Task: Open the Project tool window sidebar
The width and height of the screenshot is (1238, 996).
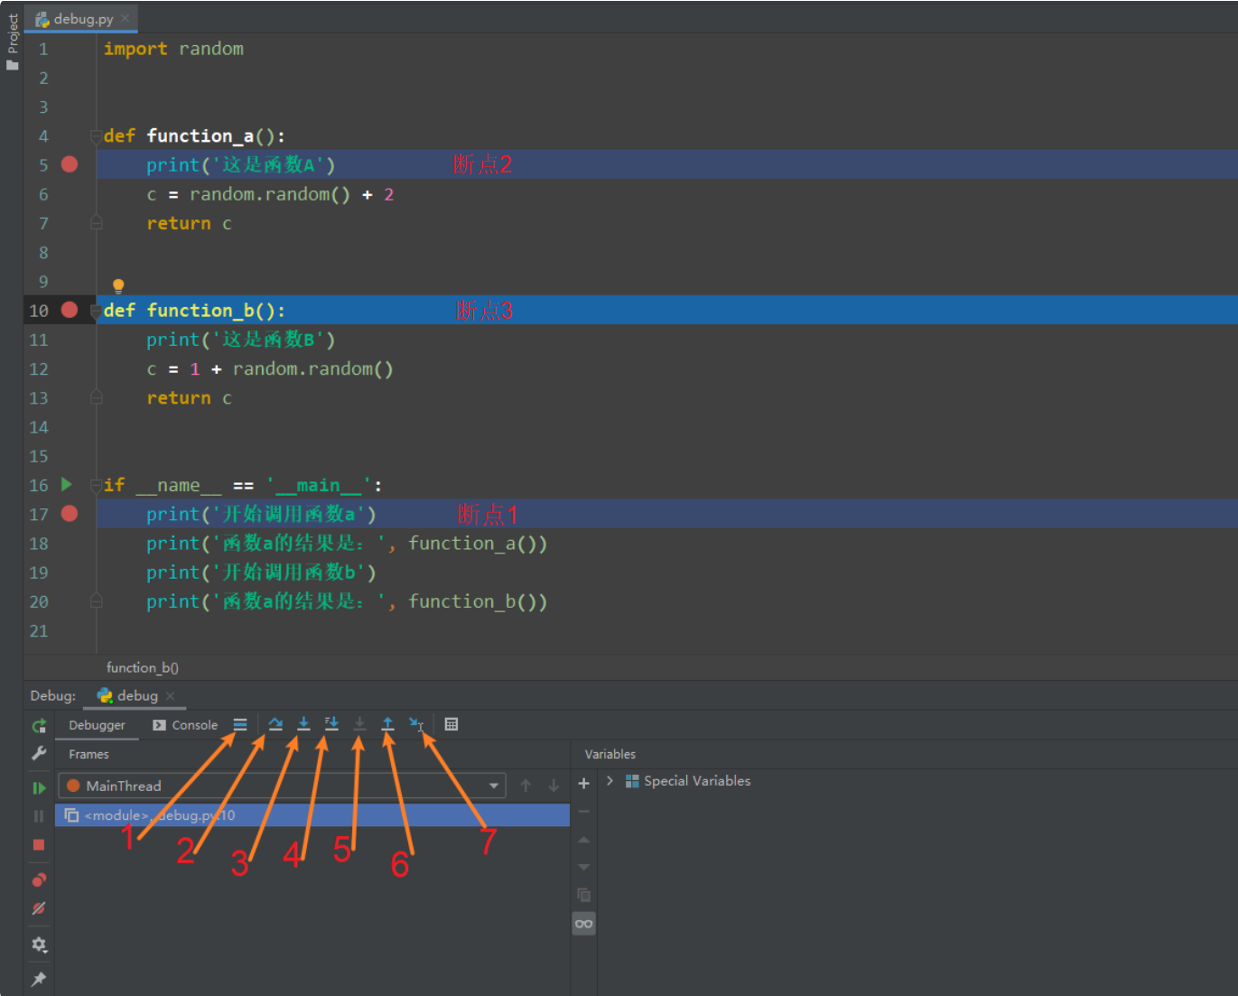Action: click(x=12, y=42)
